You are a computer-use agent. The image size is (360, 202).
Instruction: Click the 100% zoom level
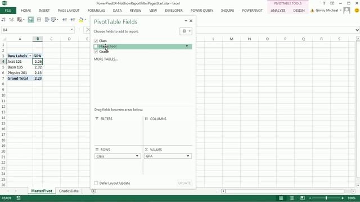[x=351, y=198]
